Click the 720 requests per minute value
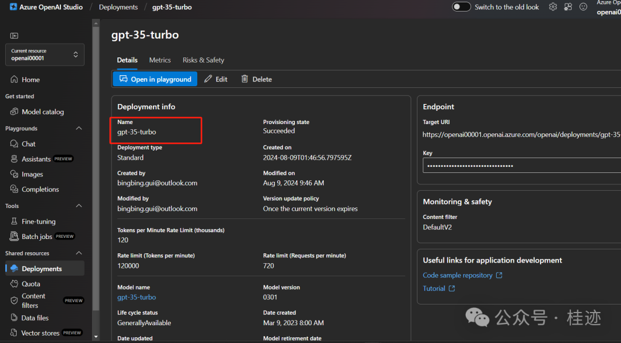 pos(269,266)
